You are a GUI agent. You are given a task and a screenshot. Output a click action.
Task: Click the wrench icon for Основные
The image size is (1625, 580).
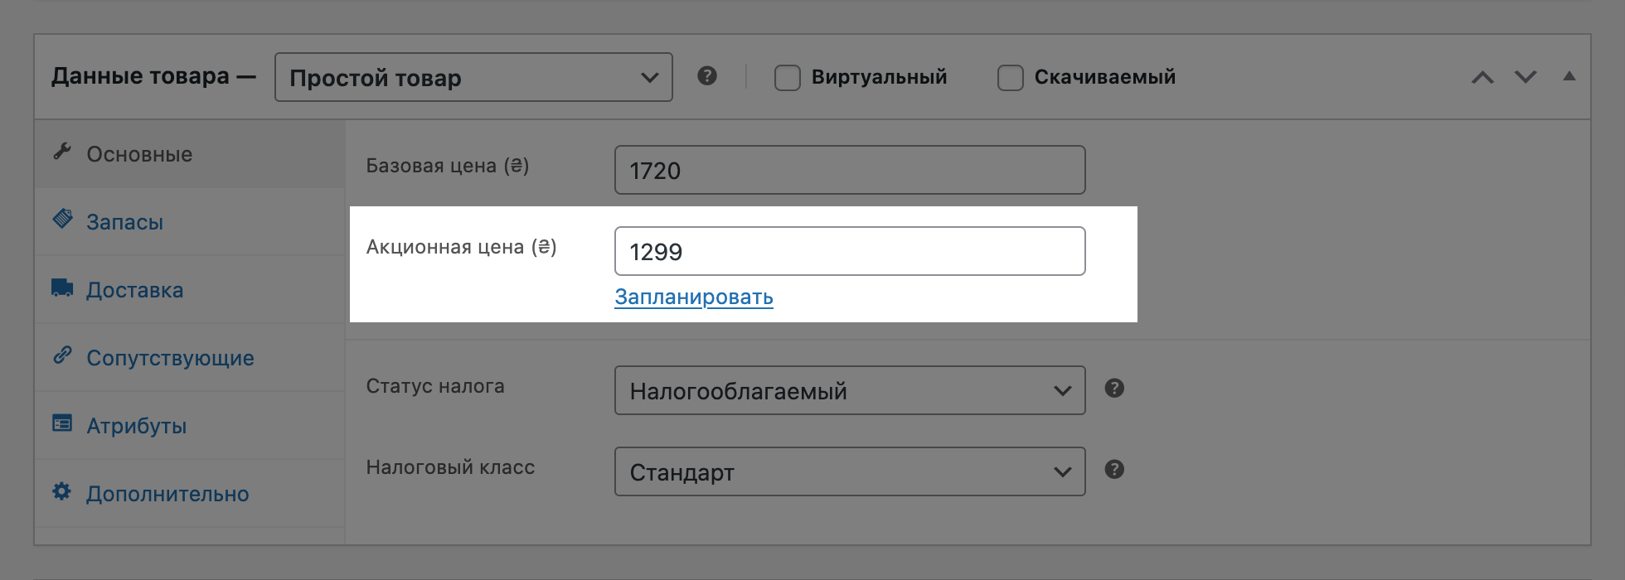click(62, 152)
